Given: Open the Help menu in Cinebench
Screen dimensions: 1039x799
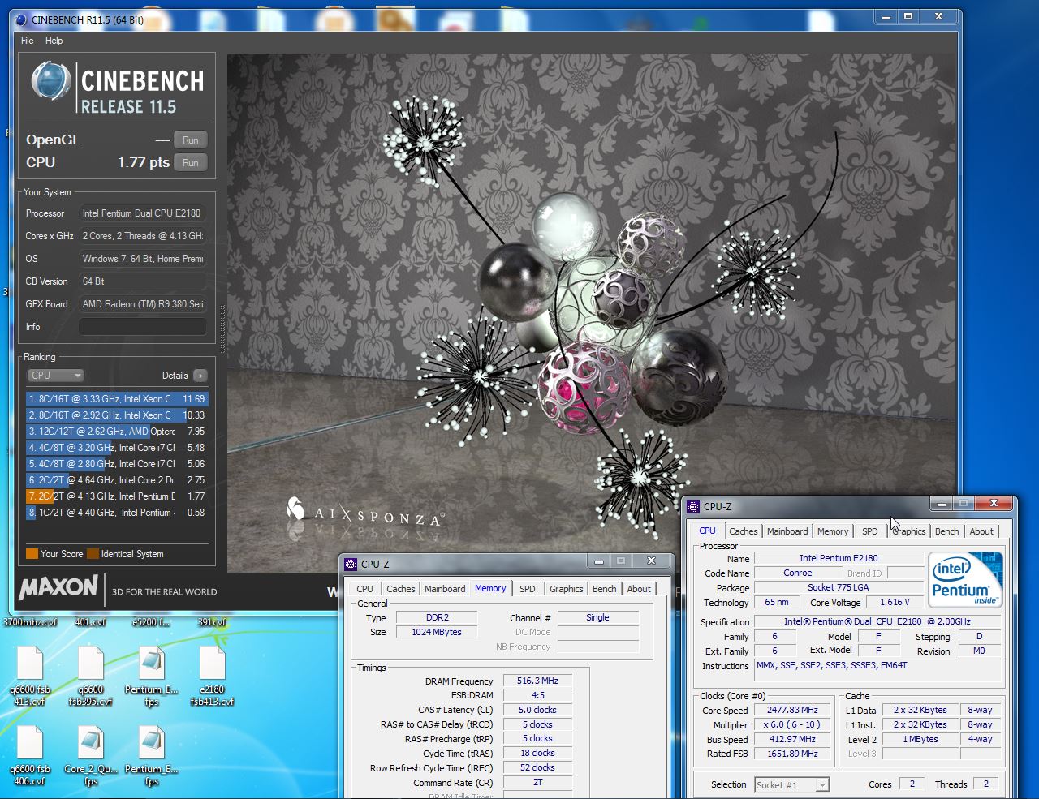Looking at the screenshot, I should click(x=54, y=41).
